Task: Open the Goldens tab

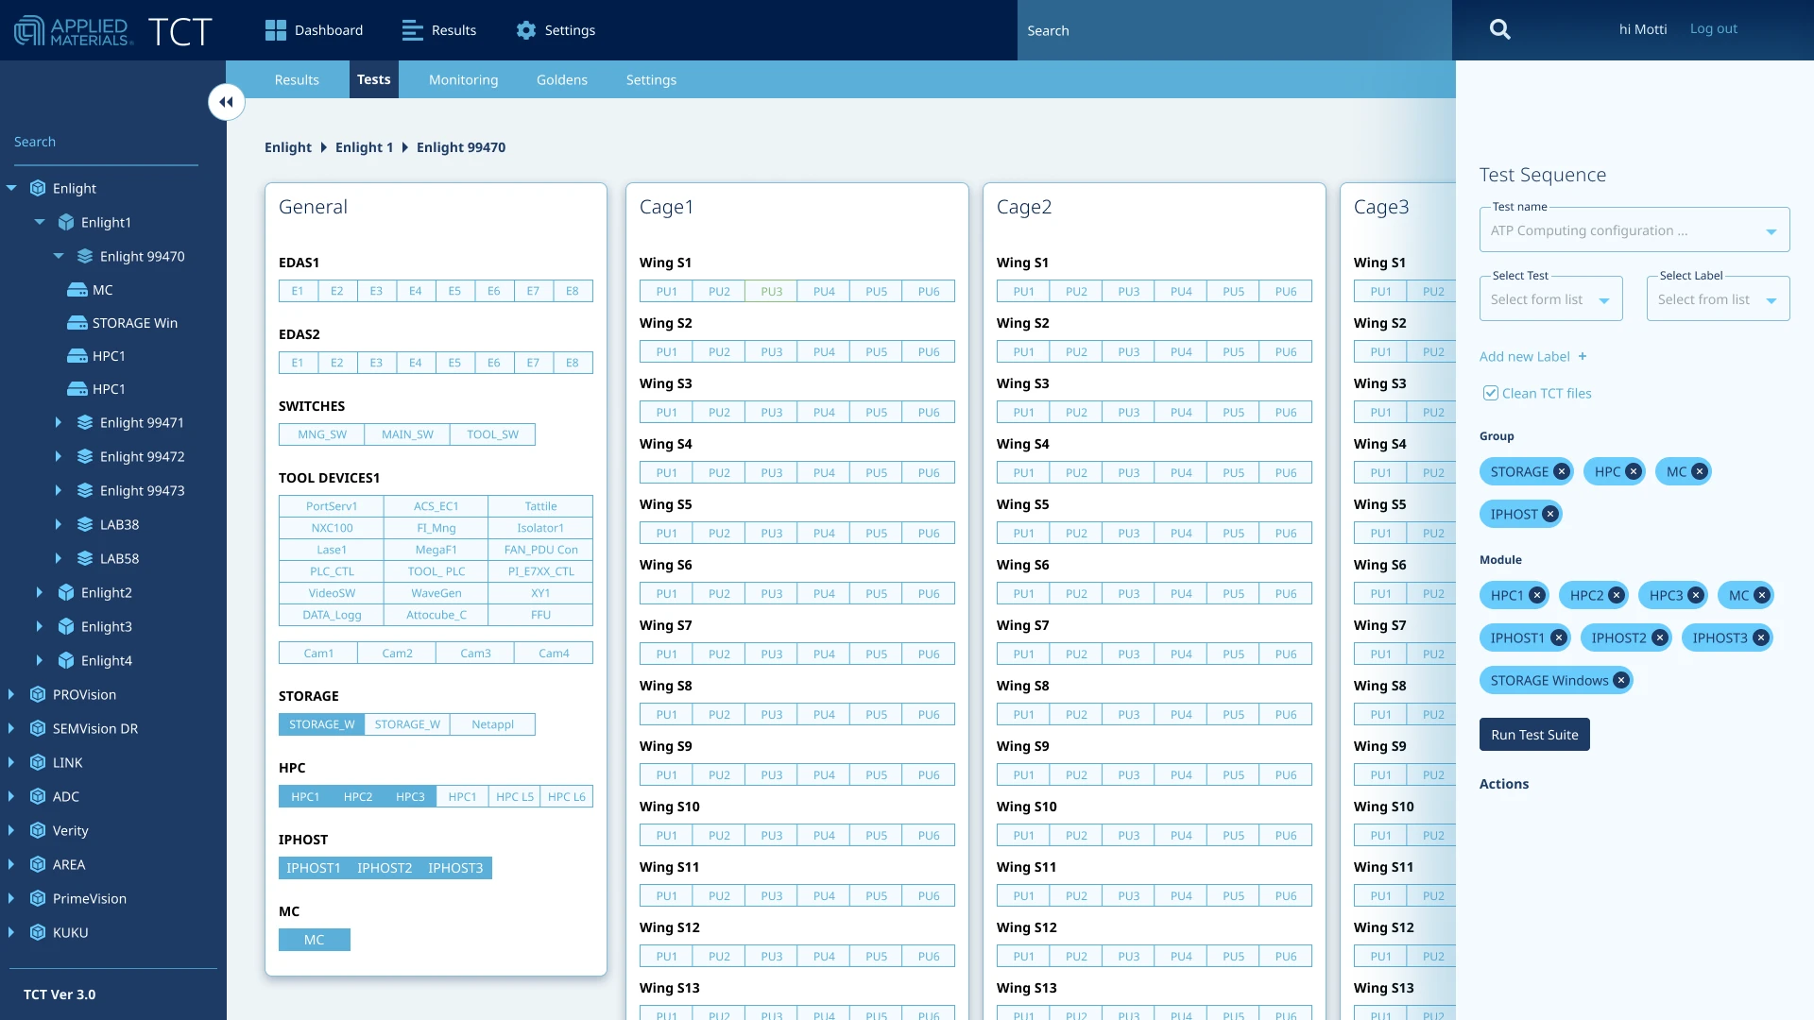Action: 562,79
